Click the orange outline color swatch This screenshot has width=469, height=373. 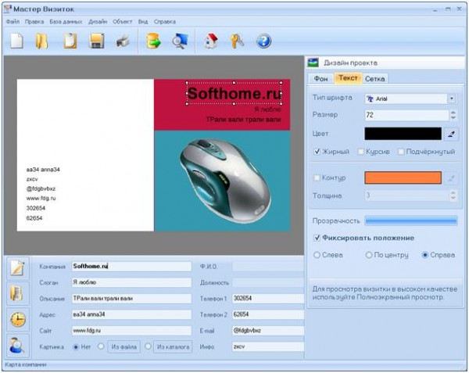(403, 178)
